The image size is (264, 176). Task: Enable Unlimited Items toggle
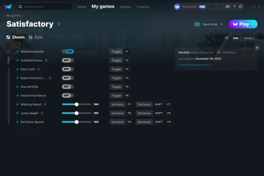[68, 60]
